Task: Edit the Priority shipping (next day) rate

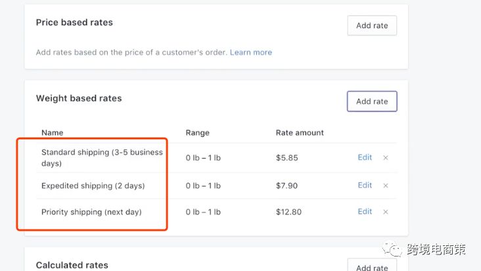Action: 365,211
